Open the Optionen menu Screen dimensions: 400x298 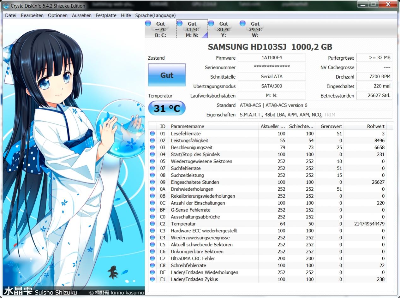(58, 15)
